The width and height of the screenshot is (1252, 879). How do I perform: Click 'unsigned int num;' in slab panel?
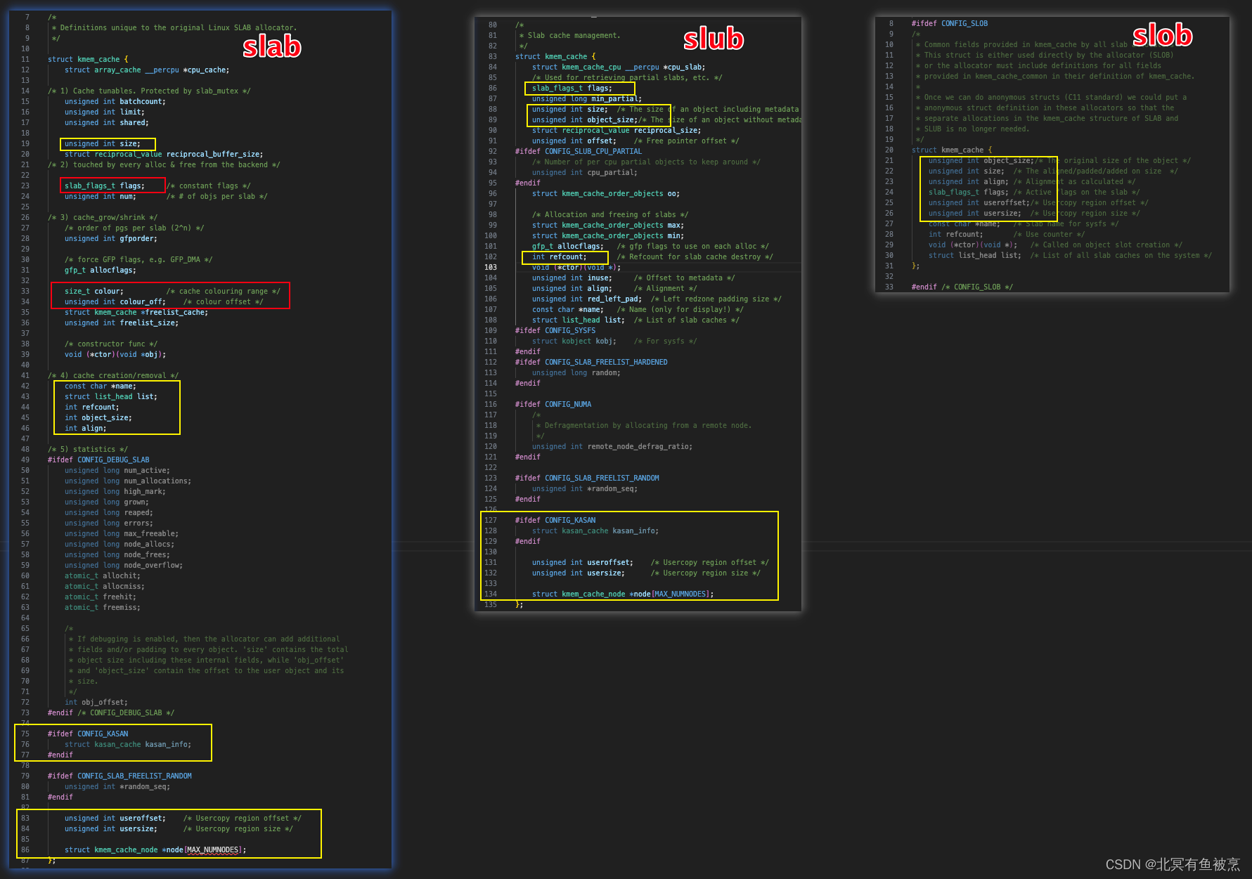(x=101, y=196)
